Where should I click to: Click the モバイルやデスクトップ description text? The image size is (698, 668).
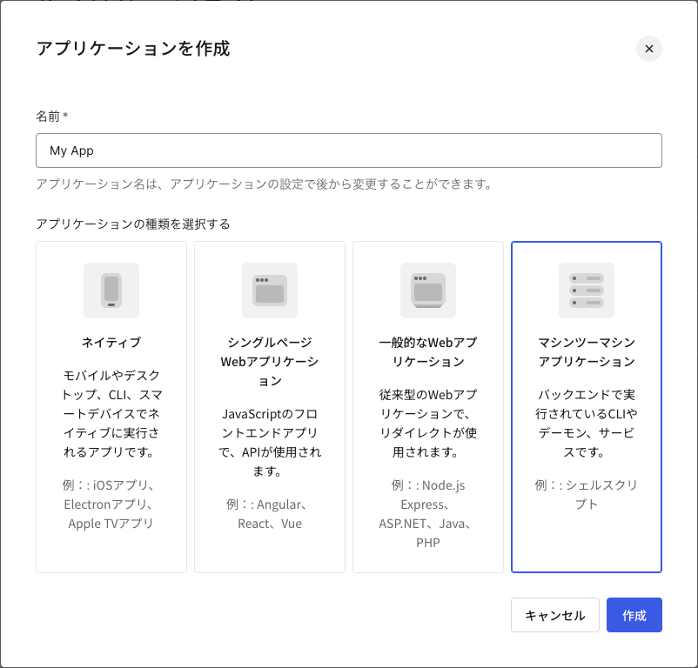tap(111, 414)
